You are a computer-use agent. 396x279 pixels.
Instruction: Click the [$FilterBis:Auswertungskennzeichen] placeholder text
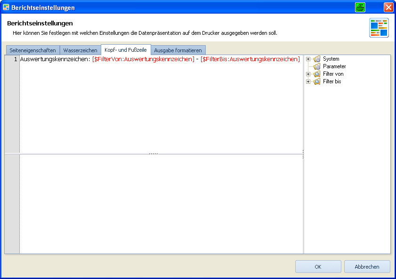(x=250, y=59)
